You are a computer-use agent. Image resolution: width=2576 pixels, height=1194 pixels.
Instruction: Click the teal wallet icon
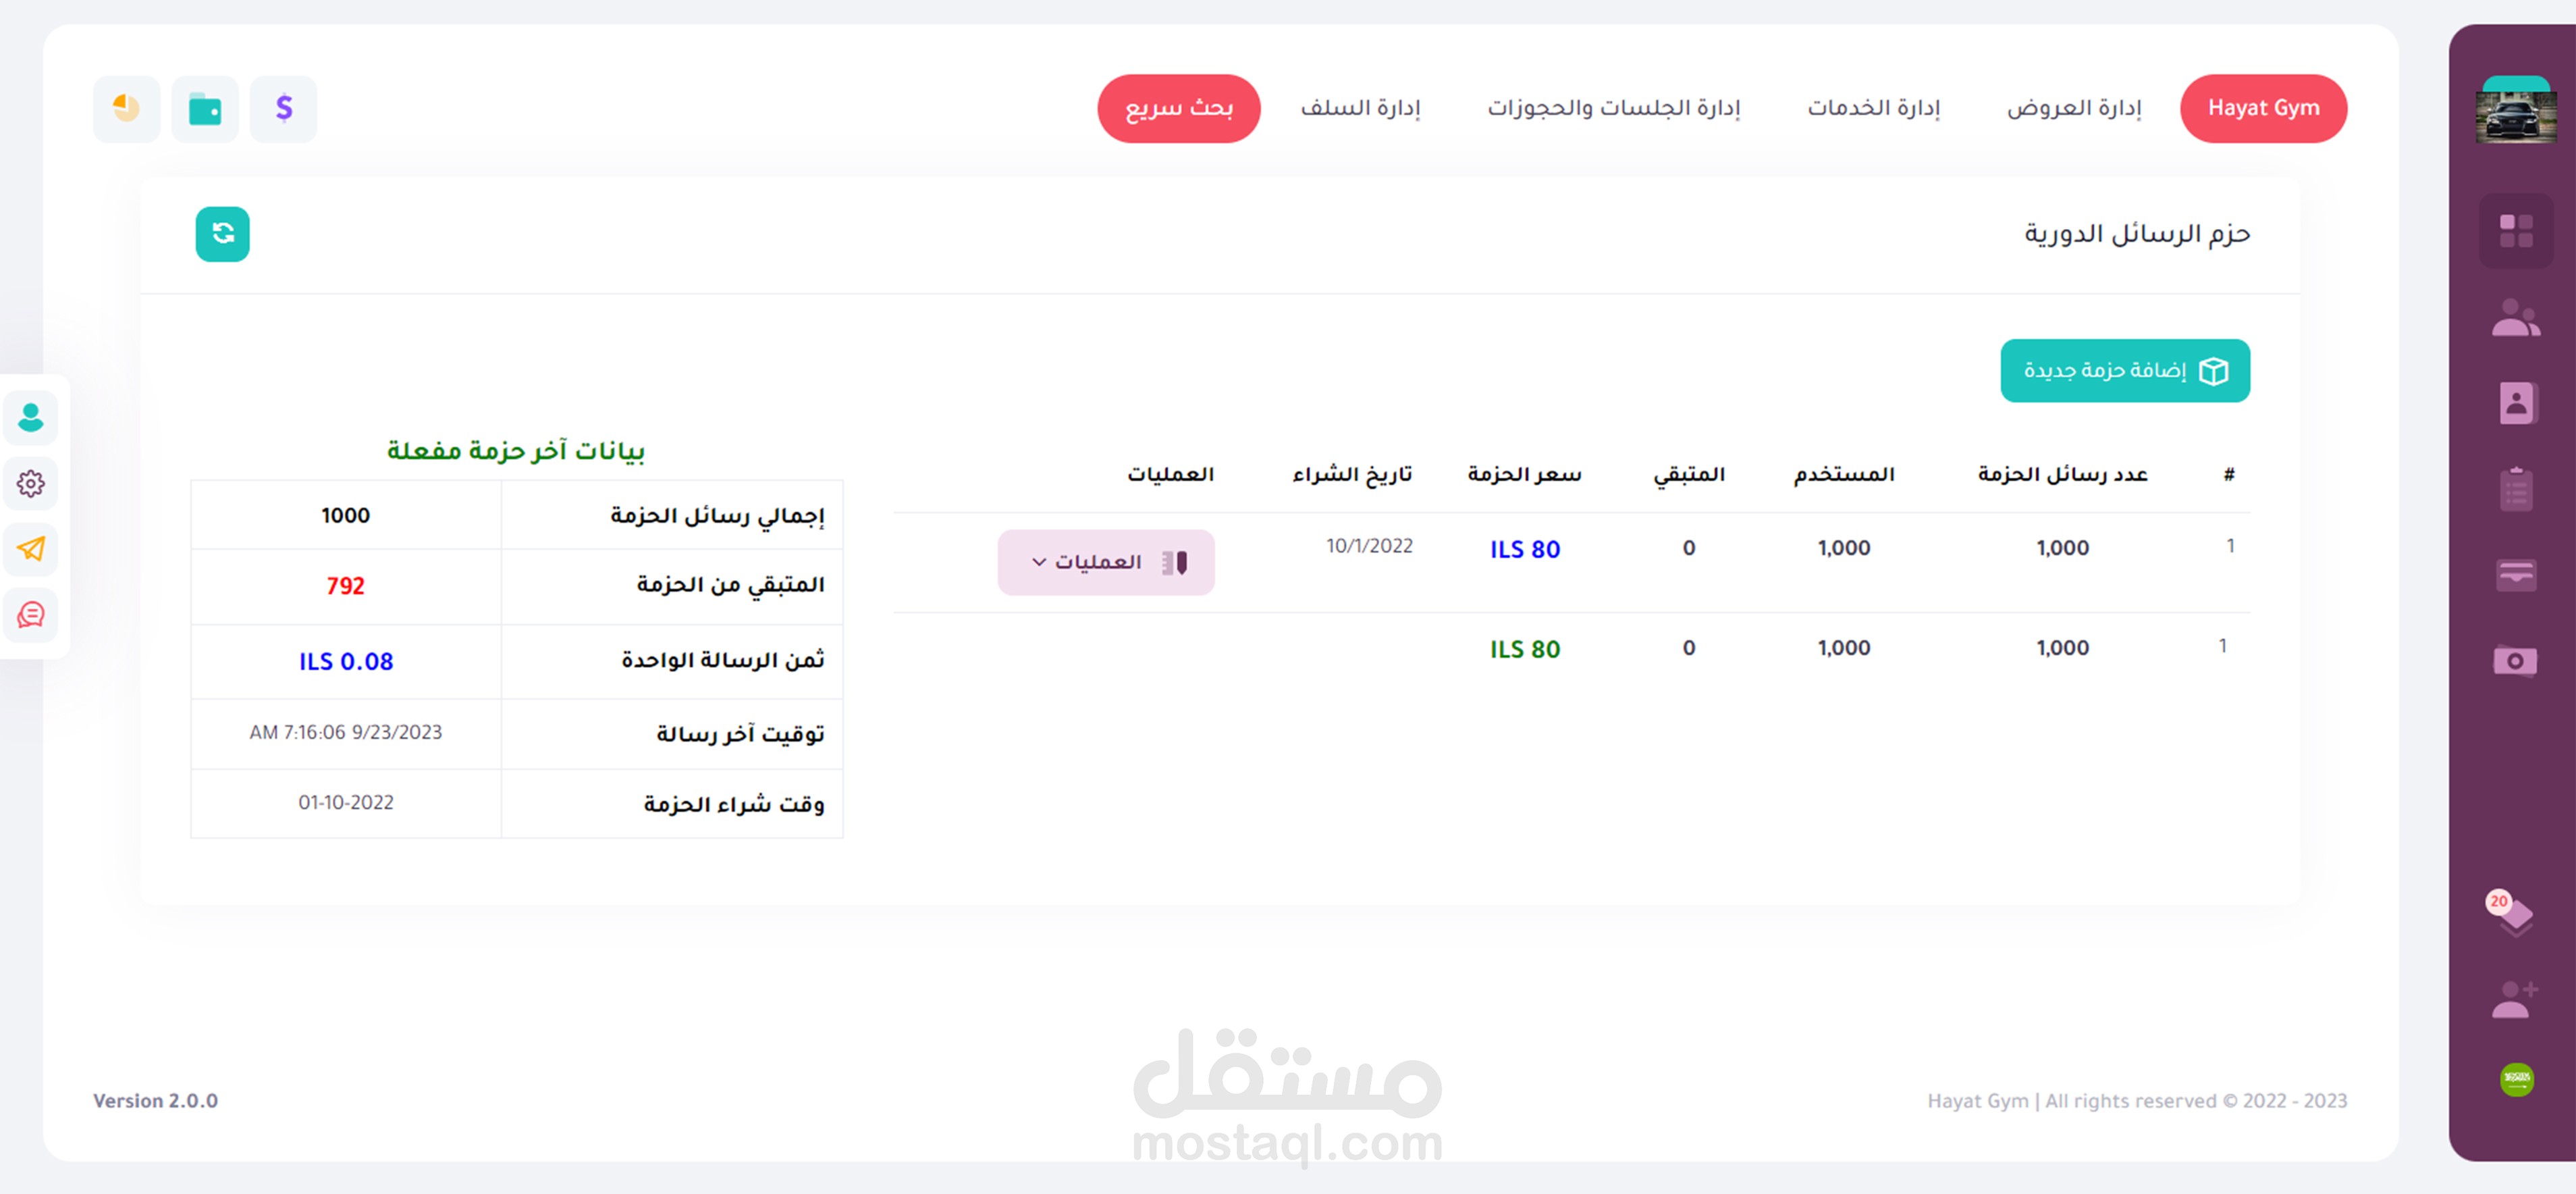point(205,108)
